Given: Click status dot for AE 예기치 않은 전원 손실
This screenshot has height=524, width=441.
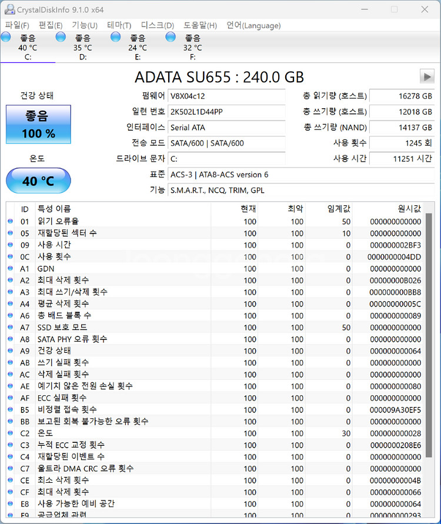Looking at the screenshot, I should point(11,386).
